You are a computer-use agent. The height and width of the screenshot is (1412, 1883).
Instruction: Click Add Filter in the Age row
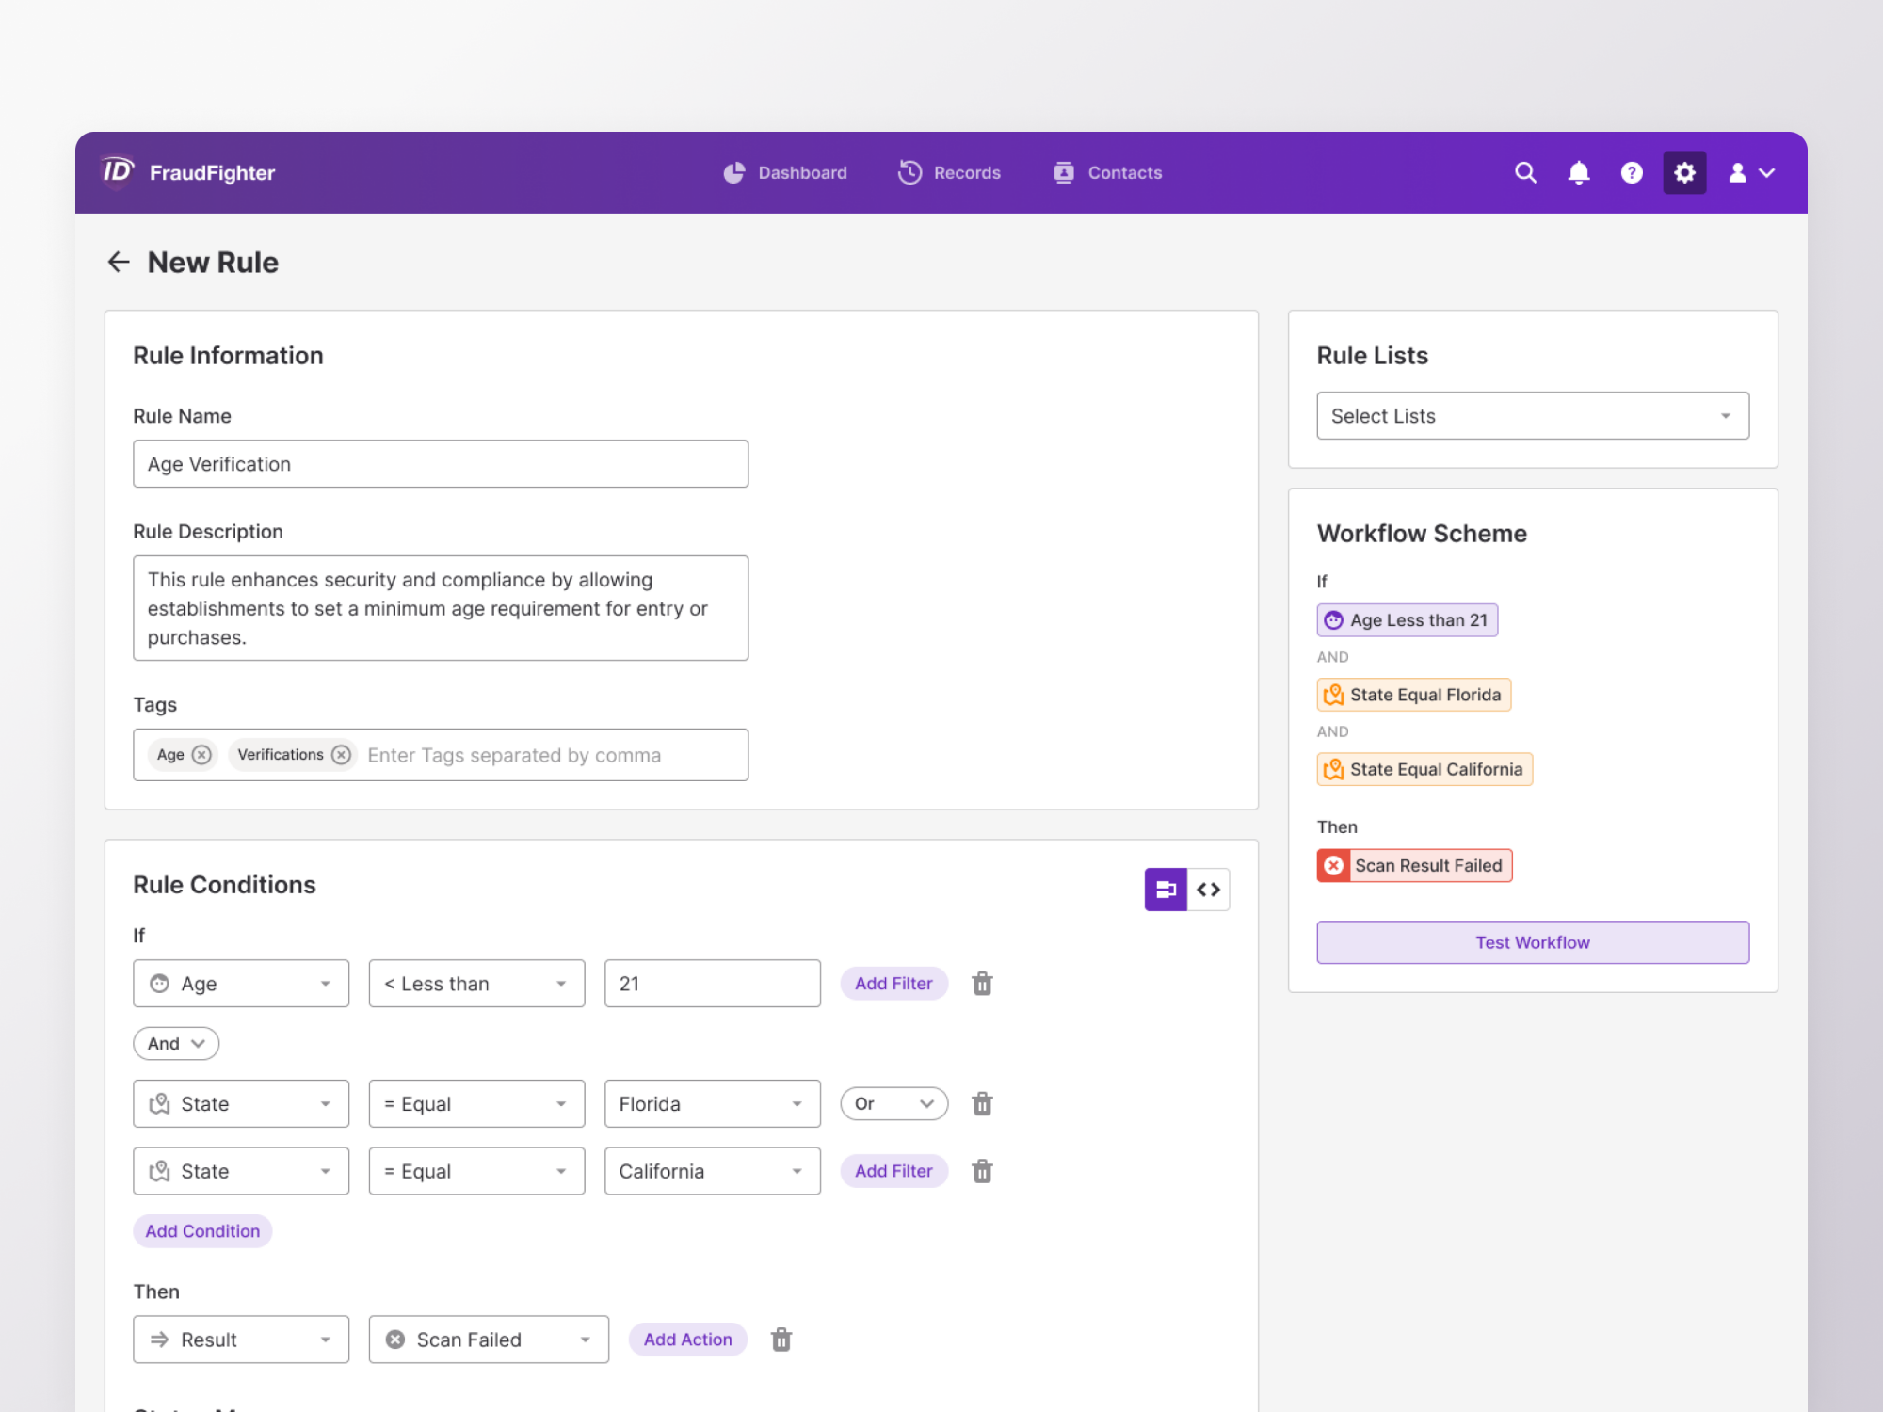click(x=893, y=984)
